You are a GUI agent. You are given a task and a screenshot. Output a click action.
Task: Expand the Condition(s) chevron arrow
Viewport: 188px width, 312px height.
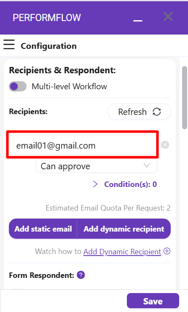point(95,184)
